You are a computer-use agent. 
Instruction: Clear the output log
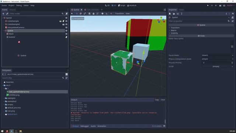click(163, 100)
